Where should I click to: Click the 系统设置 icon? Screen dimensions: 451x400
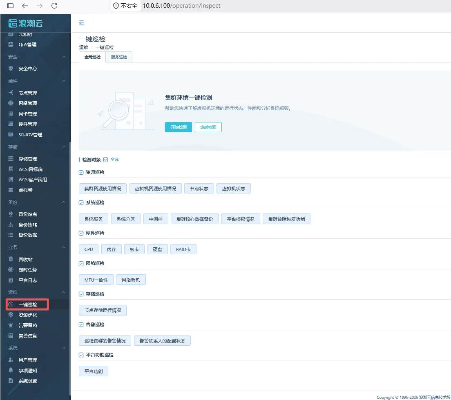point(11,381)
